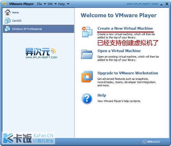This screenshot has width=171, height=146.
Task: Open Create a New Virtual Machine link
Action: coord(125,28)
